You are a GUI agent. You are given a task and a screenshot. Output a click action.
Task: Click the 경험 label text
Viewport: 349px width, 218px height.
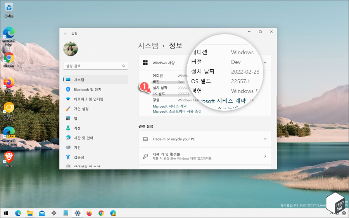pyautogui.click(x=156, y=100)
